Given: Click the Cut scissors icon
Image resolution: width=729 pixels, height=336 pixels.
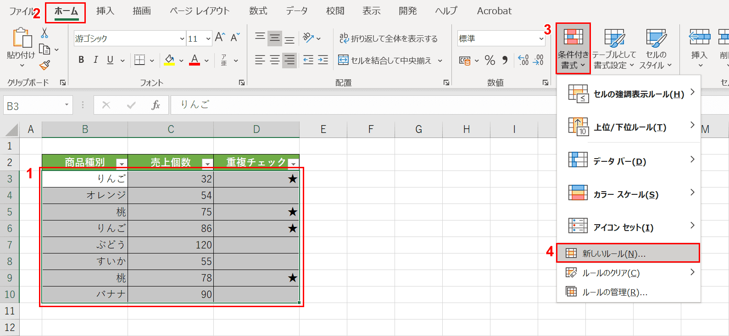Looking at the screenshot, I should [x=45, y=33].
